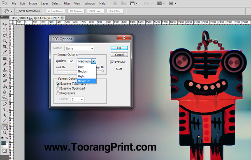The width and height of the screenshot is (251, 160).
Task: Select Progressive format option
Action: 58,93
